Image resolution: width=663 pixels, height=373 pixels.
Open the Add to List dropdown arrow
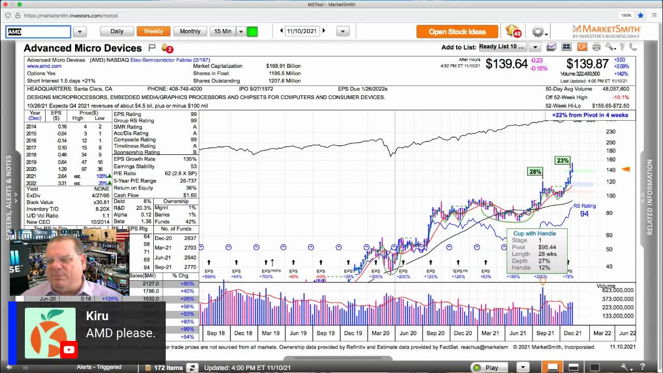coord(535,47)
